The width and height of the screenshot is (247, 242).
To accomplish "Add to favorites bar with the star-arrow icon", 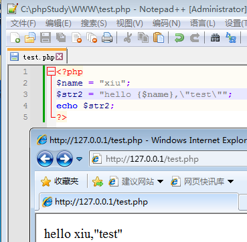I will click(98, 182).
